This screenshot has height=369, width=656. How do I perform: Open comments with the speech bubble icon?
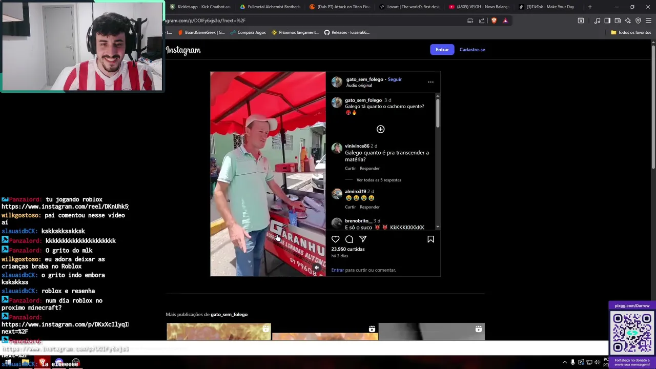click(x=349, y=239)
